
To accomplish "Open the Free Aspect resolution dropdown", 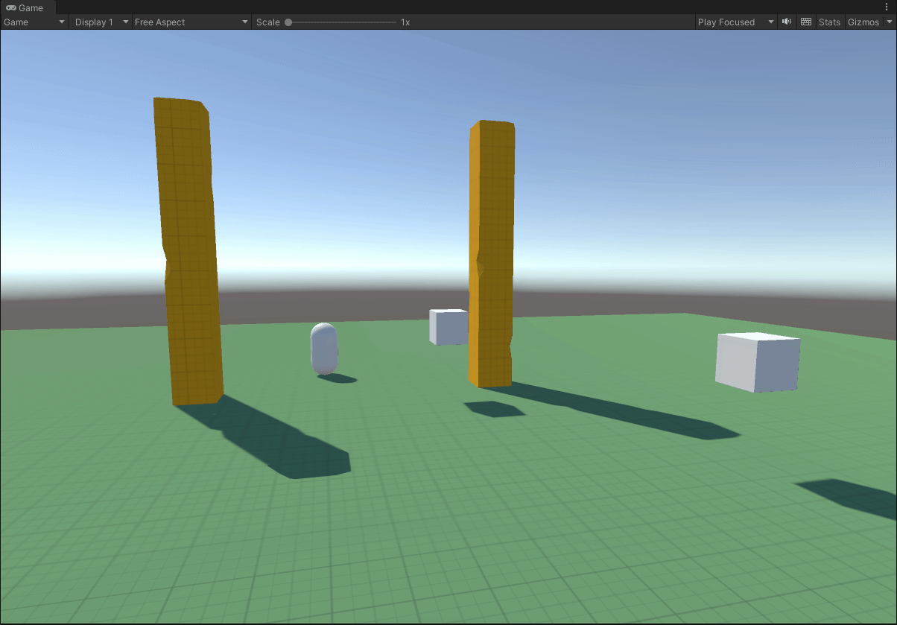I will pos(190,22).
